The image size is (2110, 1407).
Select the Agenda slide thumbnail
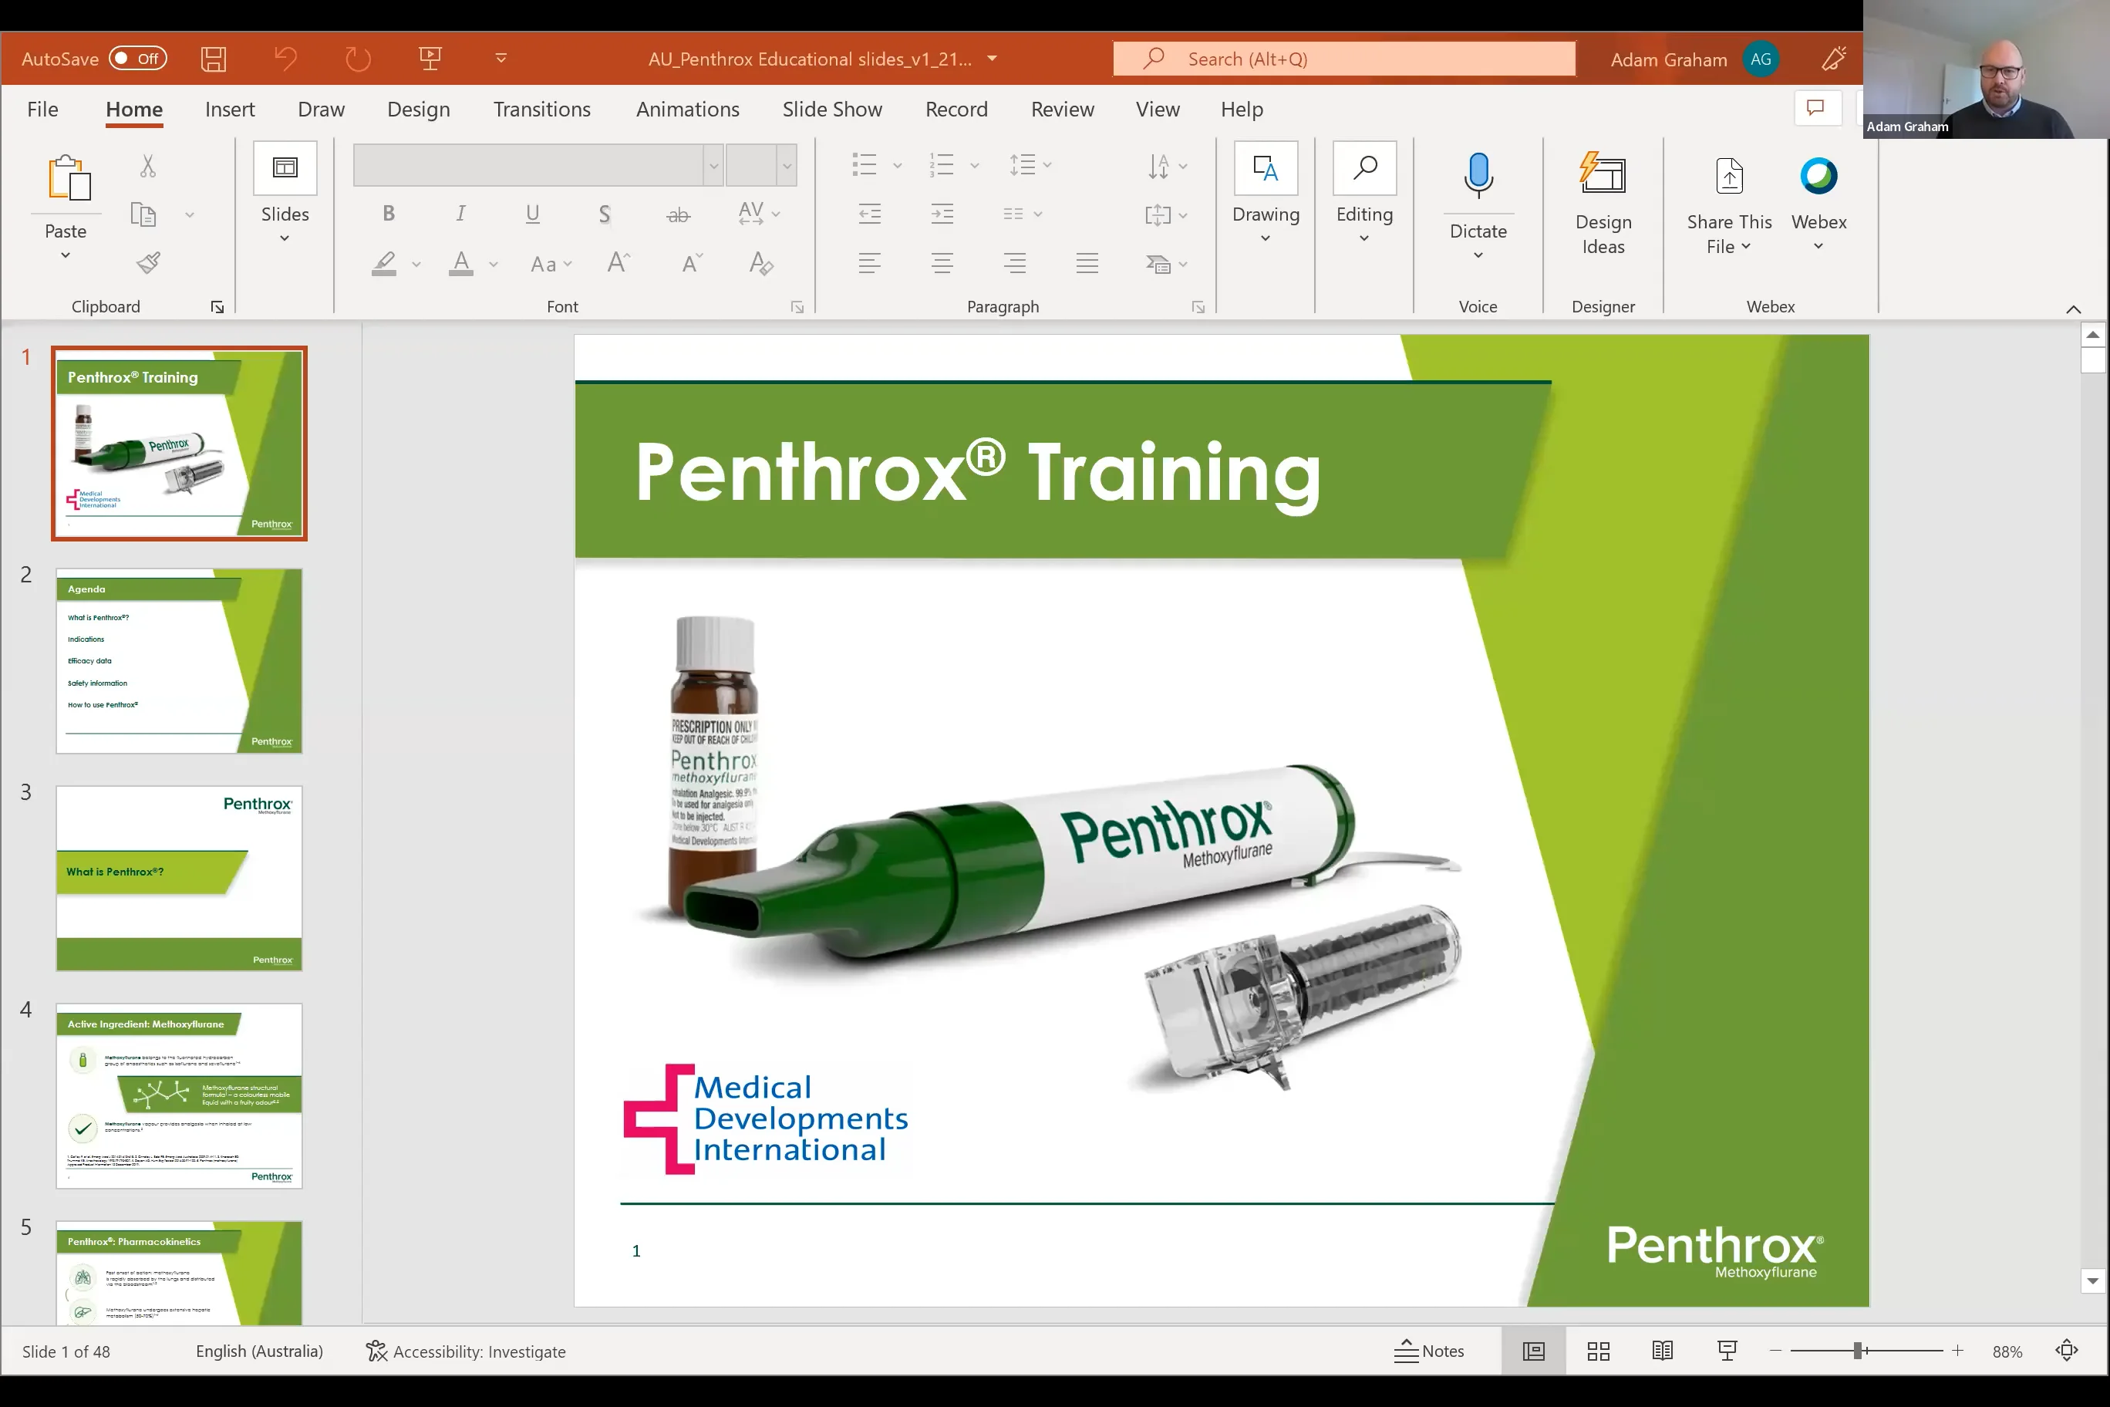click(x=178, y=661)
